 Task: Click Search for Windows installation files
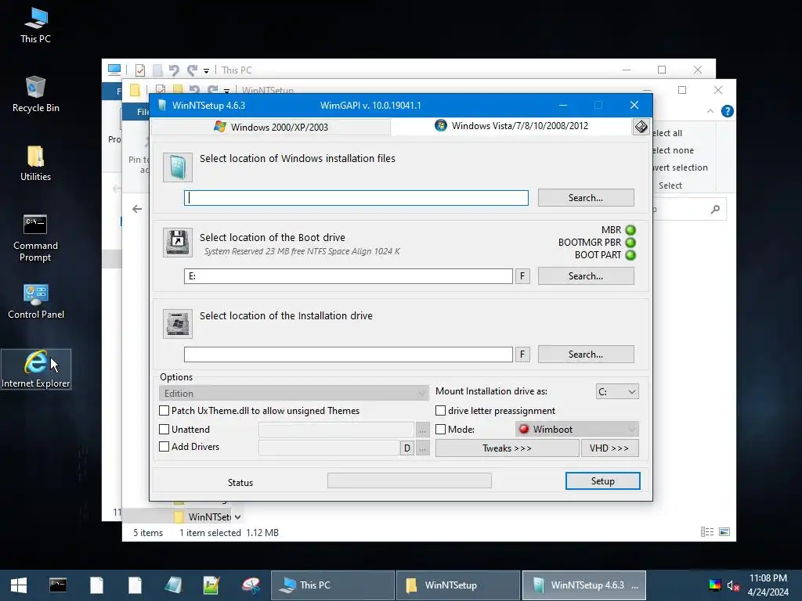coord(586,198)
